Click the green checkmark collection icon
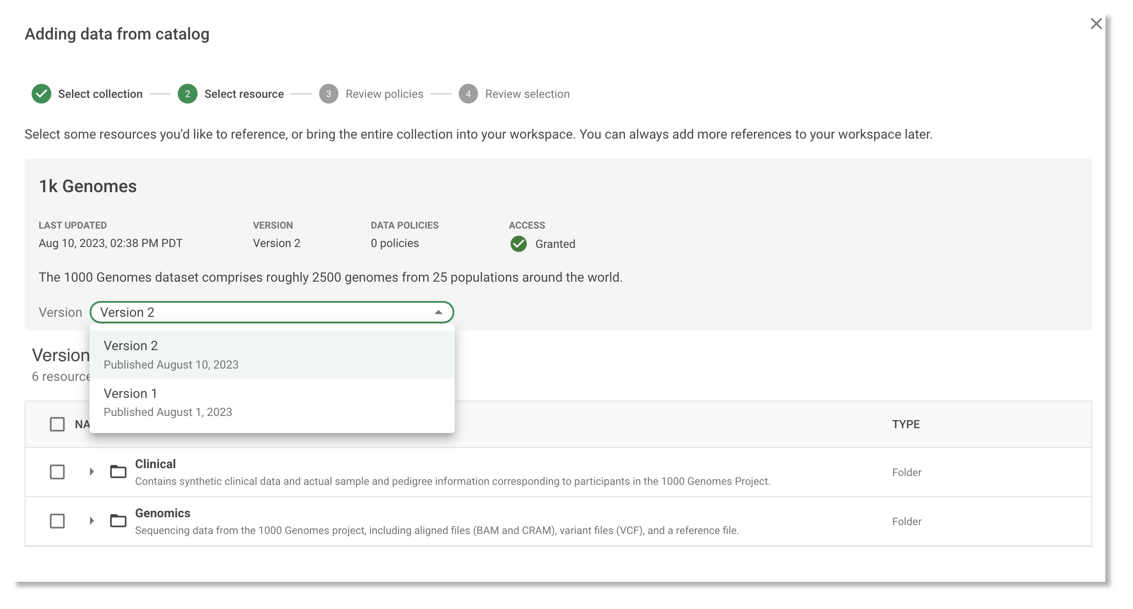Screen dimensions: 1133x609 click(x=40, y=93)
